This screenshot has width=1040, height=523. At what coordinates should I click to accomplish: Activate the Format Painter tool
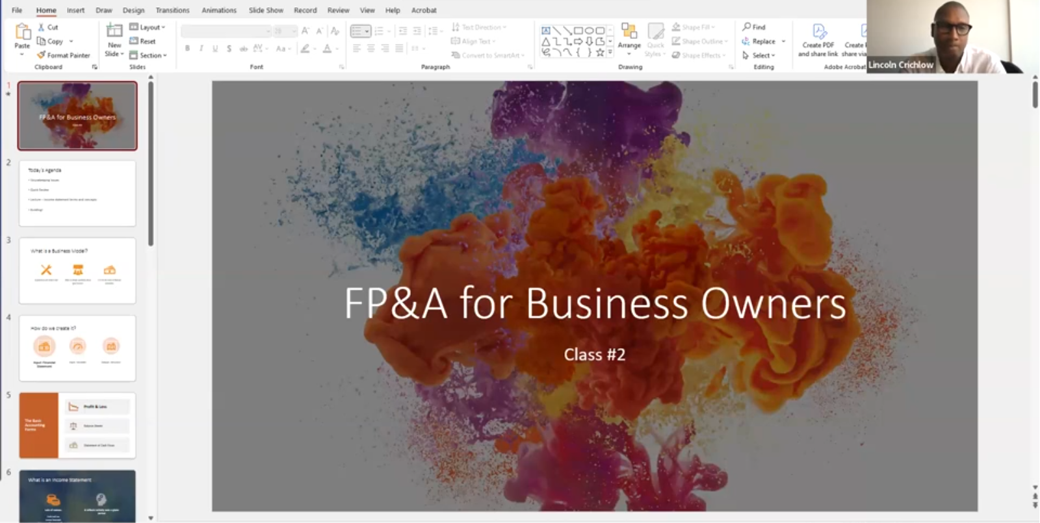point(42,55)
